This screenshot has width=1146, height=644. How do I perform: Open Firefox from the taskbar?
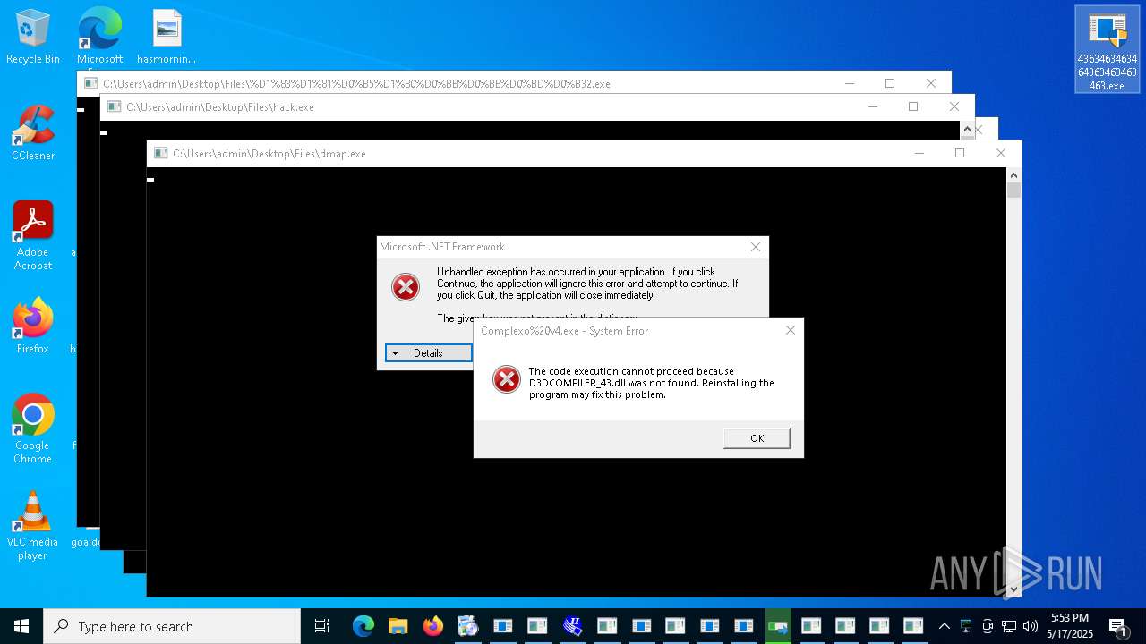(x=432, y=626)
